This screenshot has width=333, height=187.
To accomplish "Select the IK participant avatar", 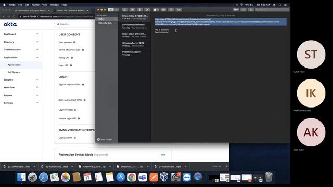I will click(311, 94).
